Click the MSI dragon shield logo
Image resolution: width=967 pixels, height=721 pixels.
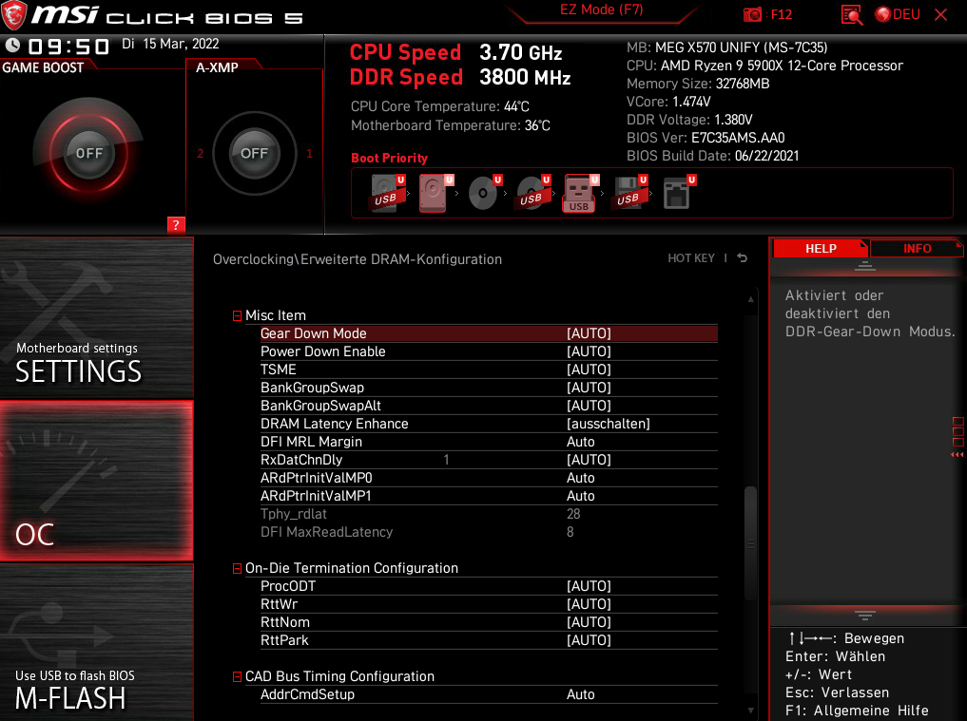pyautogui.click(x=13, y=16)
